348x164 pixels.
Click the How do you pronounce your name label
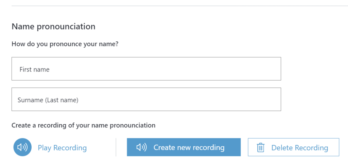tap(65, 44)
